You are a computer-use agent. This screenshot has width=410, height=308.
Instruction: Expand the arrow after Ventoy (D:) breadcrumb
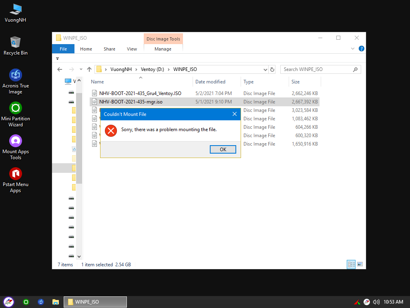169,69
